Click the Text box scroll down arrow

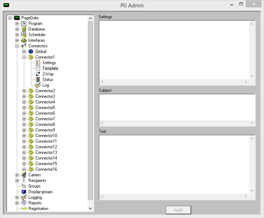click(x=252, y=191)
